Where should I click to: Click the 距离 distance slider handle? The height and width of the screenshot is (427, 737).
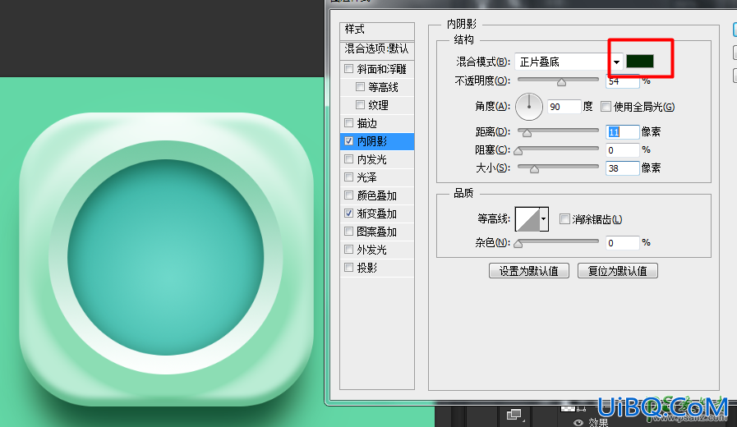pos(527,134)
